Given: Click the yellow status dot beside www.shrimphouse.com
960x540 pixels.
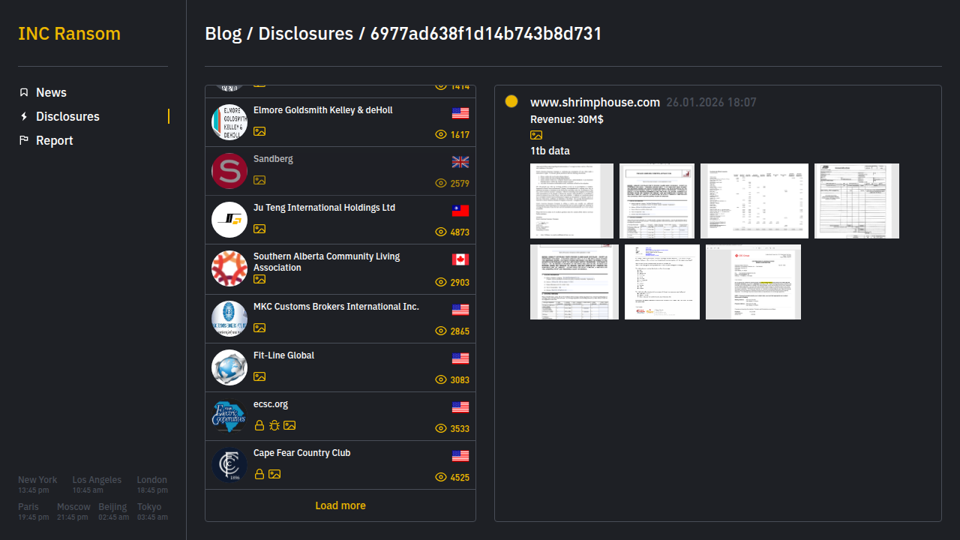Looking at the screenshot, I should (511, 101).
